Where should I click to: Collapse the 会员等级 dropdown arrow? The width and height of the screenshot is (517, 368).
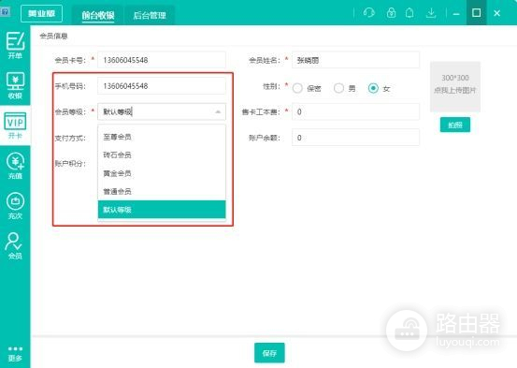pyautogui.click(x=218, y=112)
